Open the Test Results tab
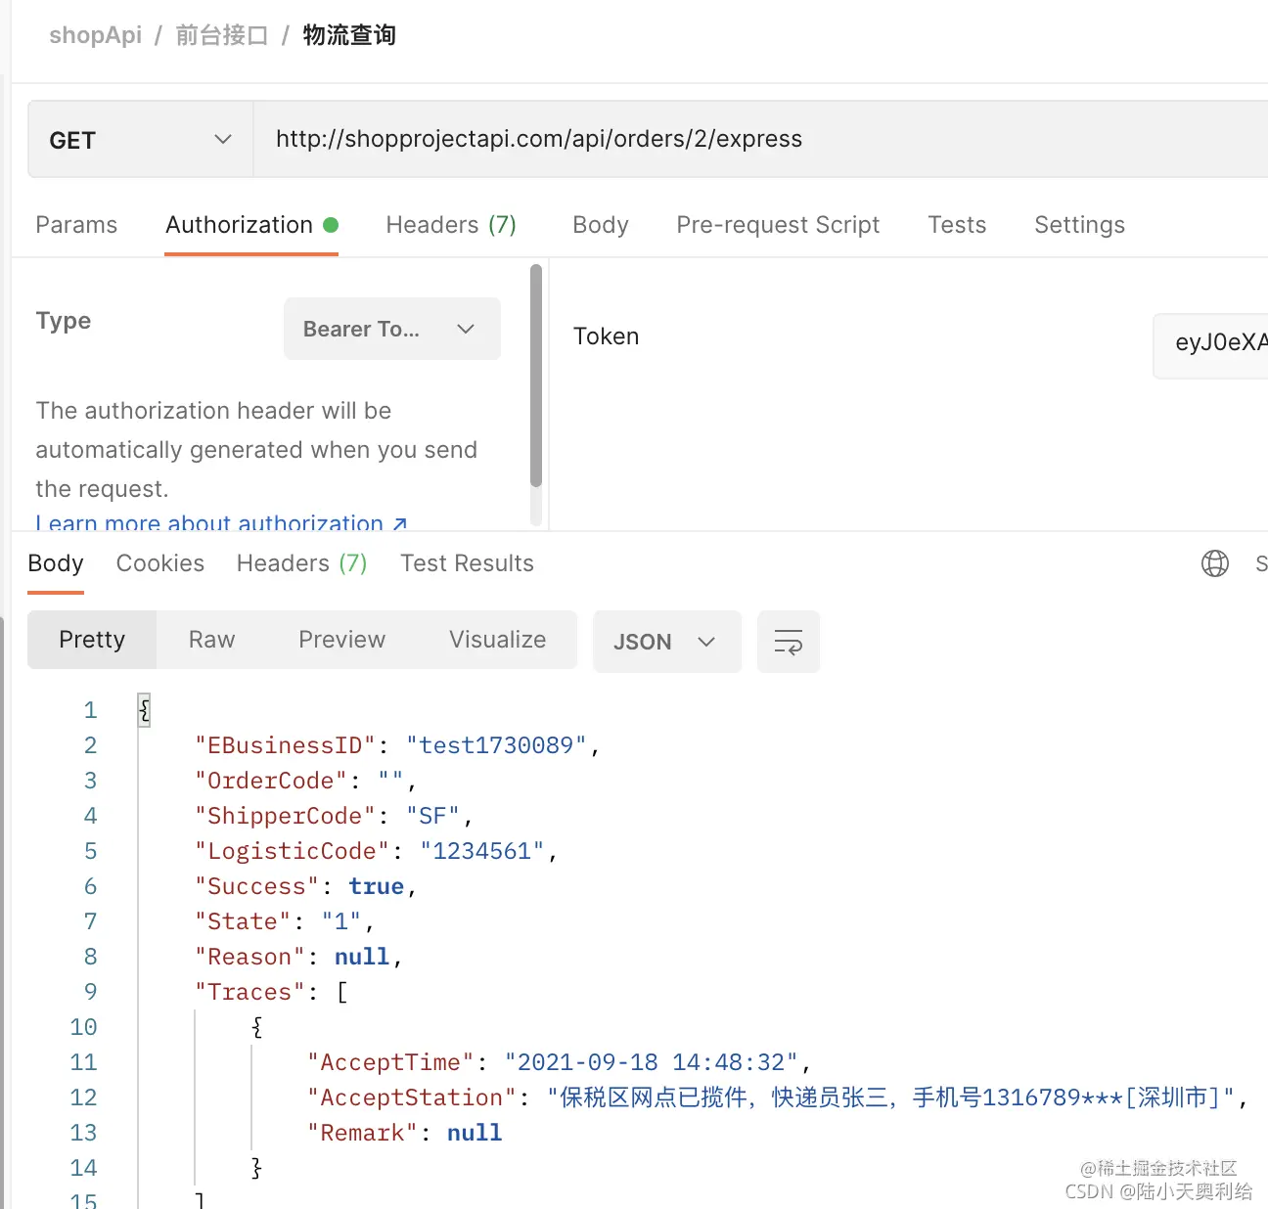 (x=467, y=563)
